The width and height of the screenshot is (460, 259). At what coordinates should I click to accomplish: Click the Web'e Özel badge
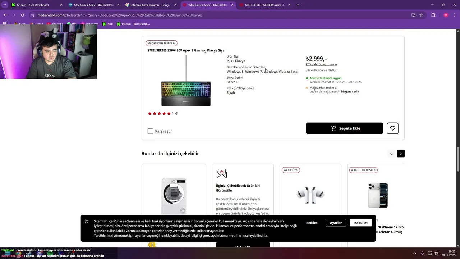[x=291, y=170]
